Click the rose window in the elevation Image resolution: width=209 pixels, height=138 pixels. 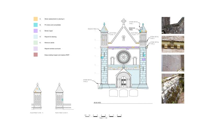[x=124, y=57]
